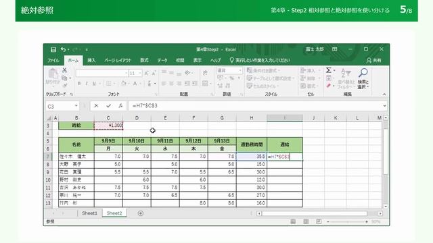Zoom out with the minus button
Viewport: 433px width, 243px height.
(x=328, y=222)
